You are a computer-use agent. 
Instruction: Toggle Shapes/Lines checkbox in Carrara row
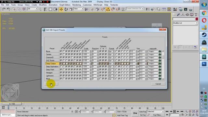[x=64, y=54]
